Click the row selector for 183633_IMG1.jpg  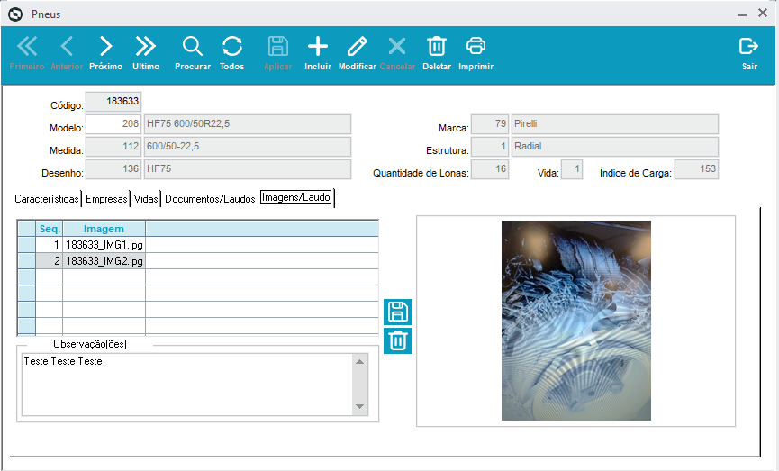pos(26,245)
